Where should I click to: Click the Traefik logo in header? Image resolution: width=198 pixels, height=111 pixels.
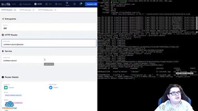coord(6,4)
